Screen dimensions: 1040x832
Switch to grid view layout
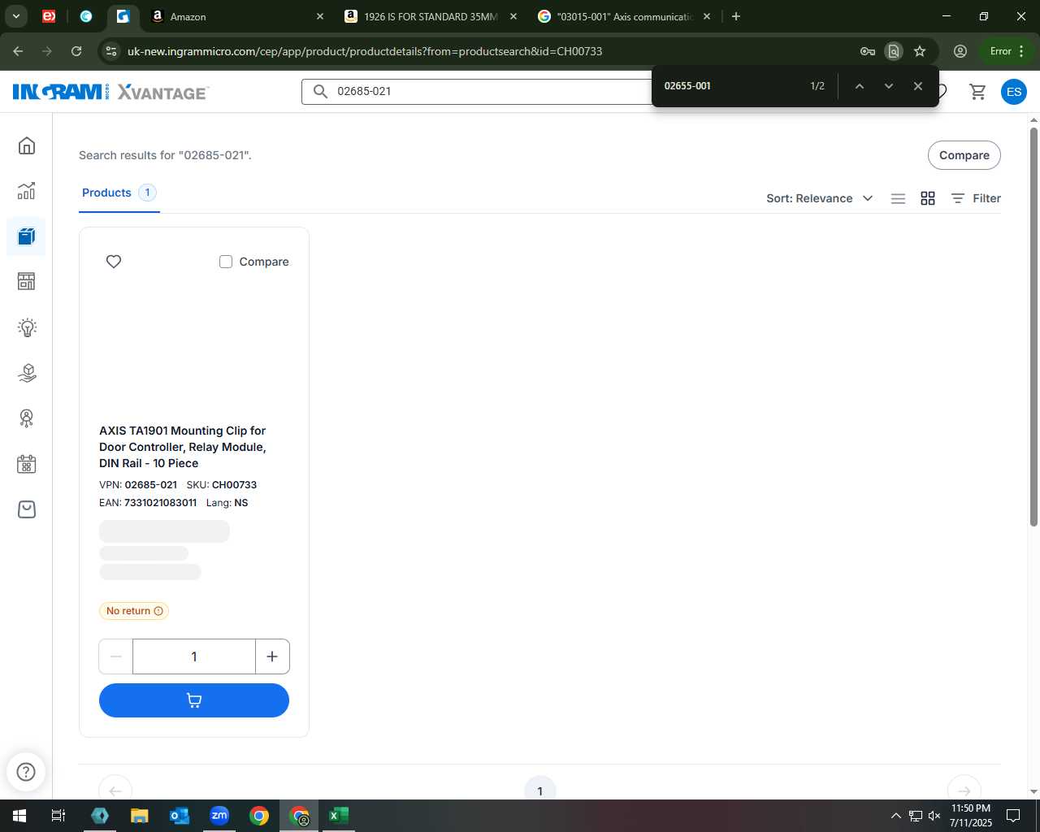(928, 198)
